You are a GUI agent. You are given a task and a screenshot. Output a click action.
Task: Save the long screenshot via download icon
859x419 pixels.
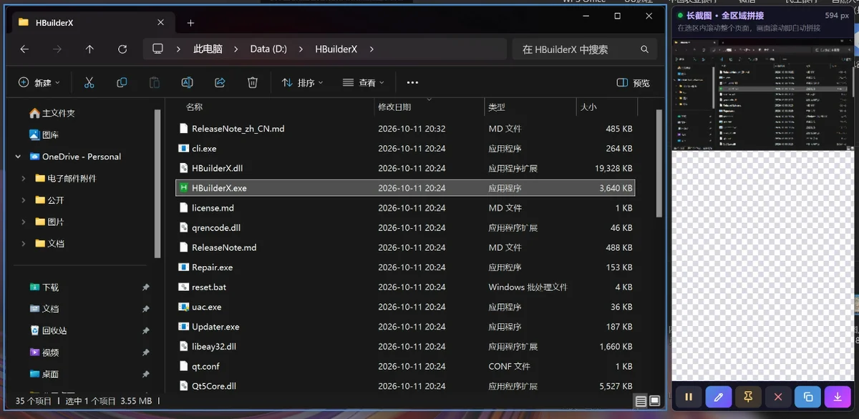point(838,397)
